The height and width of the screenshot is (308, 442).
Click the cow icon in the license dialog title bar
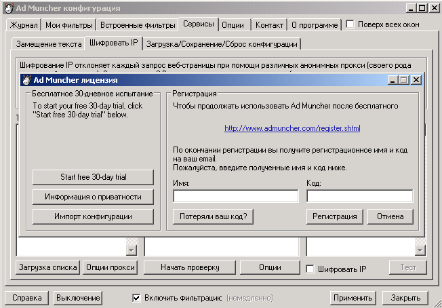coord(27,80)
